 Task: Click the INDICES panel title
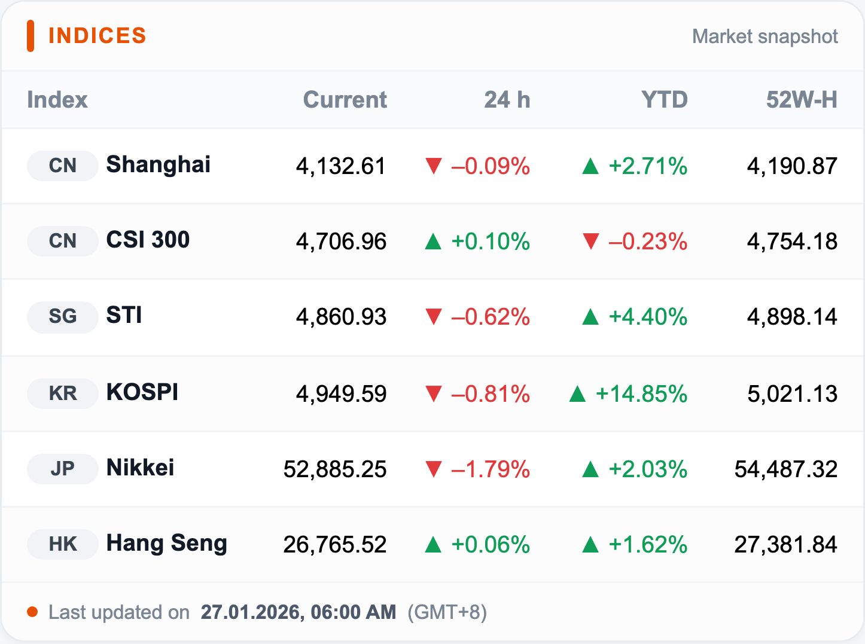point(97,36)
